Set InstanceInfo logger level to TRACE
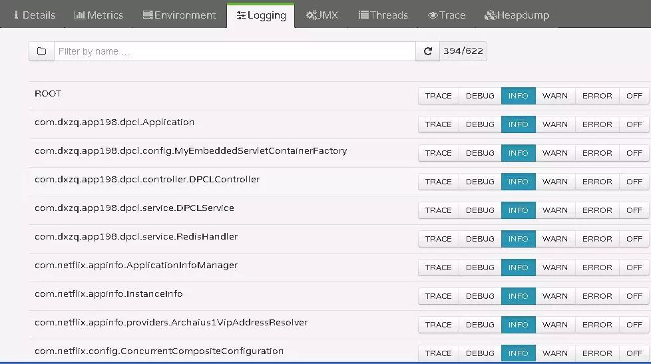The height and width of the screenshot is (364, 651). click(438, 296)
